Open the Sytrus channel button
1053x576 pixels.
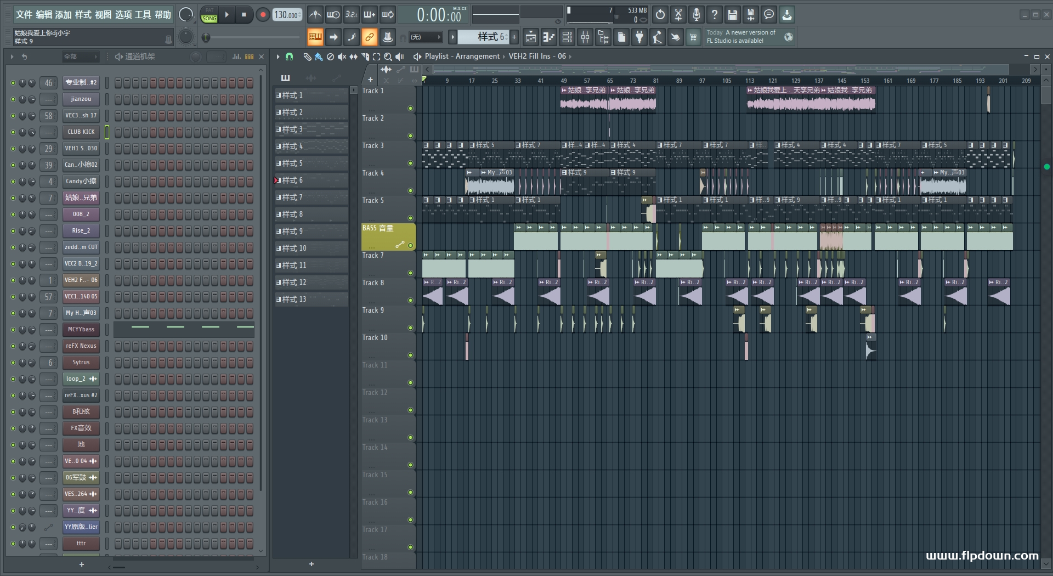(x=81, y=363)
